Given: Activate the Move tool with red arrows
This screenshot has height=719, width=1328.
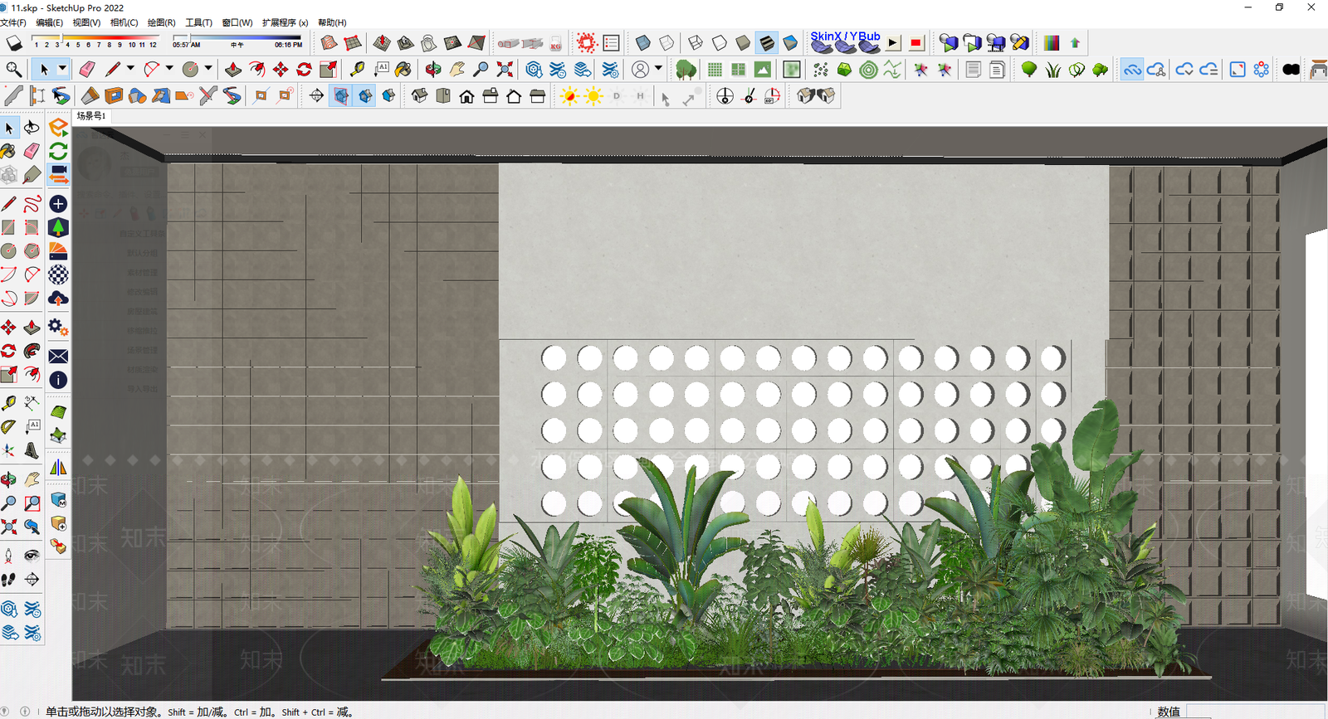Looking at the screenshot, I should 281,70.
